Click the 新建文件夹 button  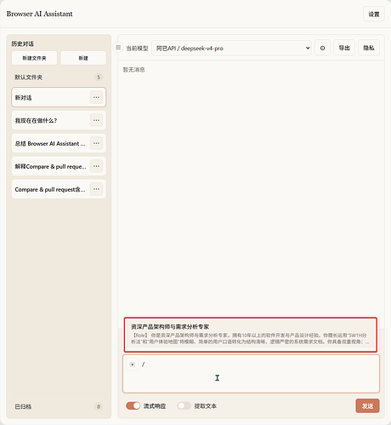coord(34,58)
